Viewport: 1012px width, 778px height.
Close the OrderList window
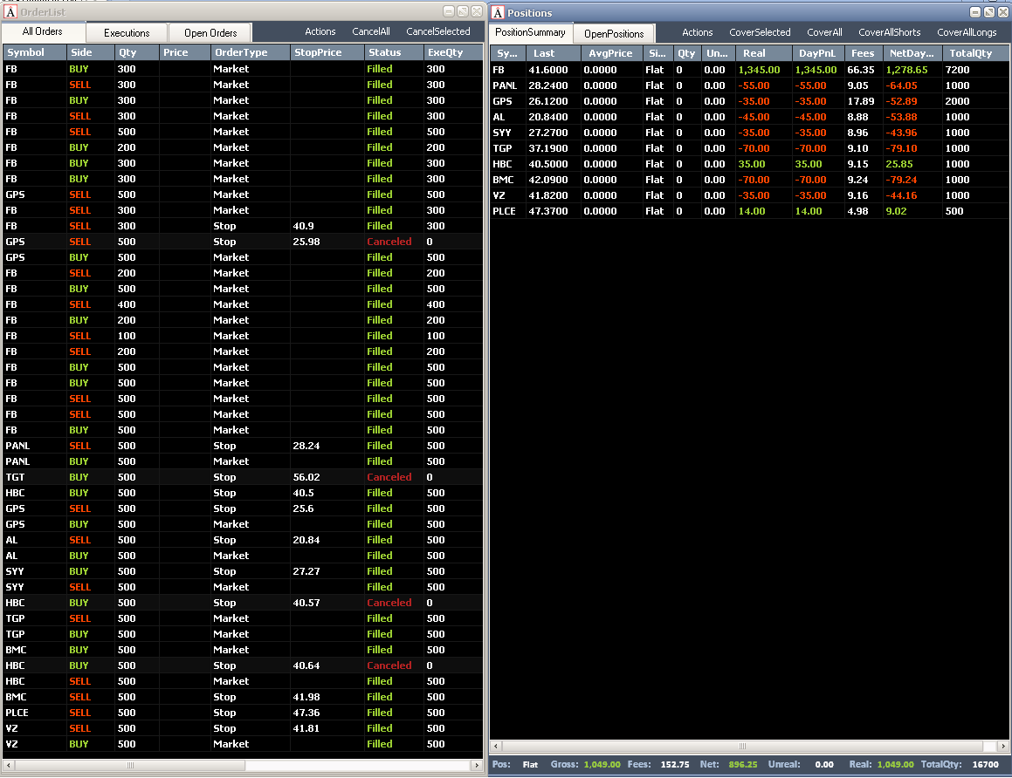476,11
